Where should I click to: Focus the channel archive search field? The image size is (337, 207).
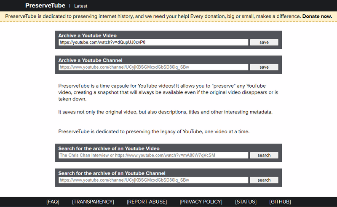153,180
